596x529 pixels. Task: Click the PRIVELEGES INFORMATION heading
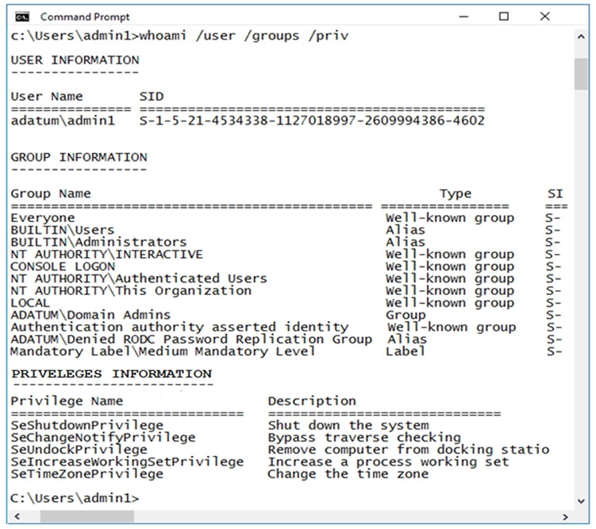tap(111, 374)
